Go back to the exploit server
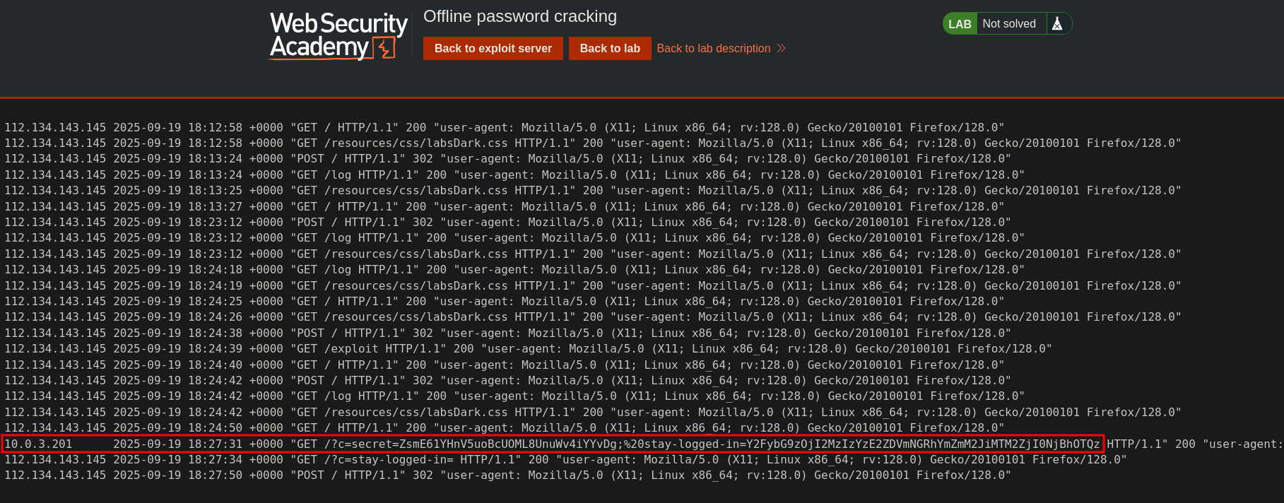Screen dimensions: 1284x503 [493, 48]
